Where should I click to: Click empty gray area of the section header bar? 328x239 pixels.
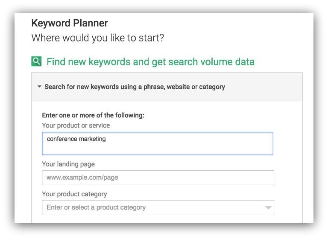coord(264,87)
